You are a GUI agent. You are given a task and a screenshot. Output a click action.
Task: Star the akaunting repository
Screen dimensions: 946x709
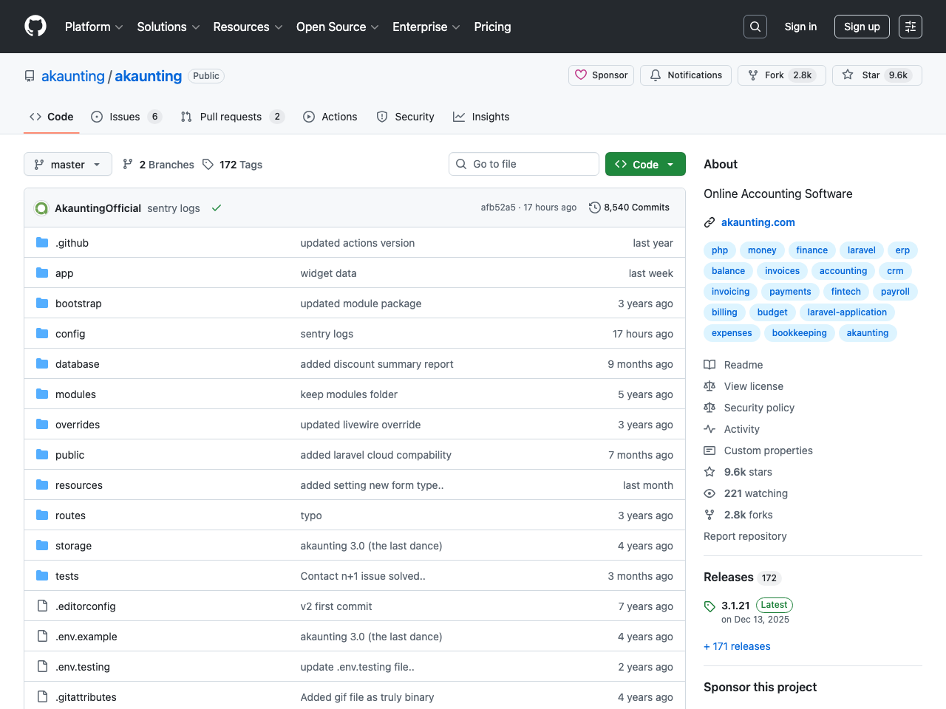click(x=877, y=75)
